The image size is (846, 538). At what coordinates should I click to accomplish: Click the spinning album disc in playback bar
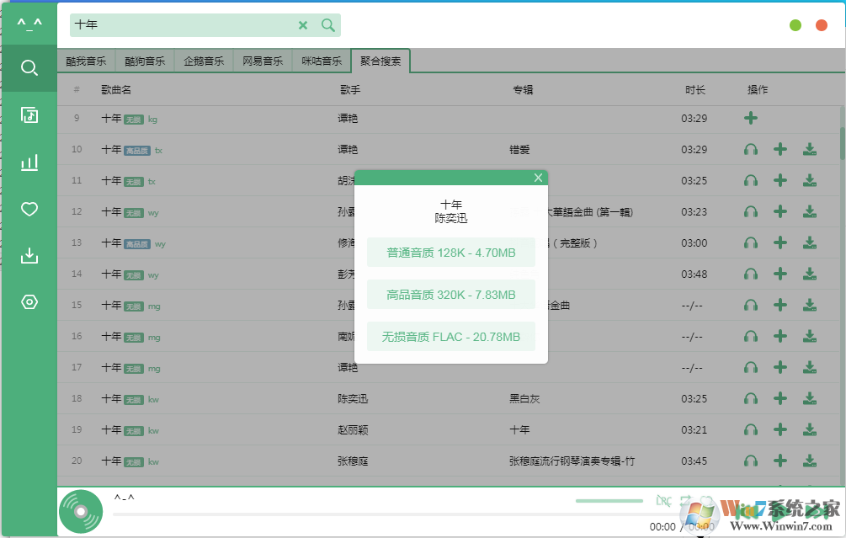[80, 512]
